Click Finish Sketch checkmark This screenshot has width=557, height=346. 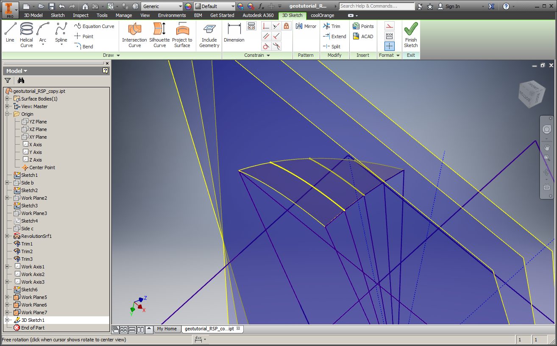pos(411,35)
